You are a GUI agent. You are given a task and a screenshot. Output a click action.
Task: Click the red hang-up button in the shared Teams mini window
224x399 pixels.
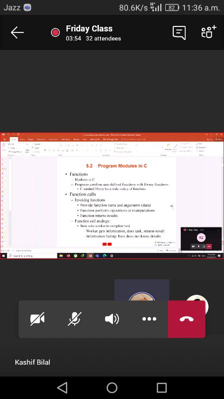tap(209, 246)
